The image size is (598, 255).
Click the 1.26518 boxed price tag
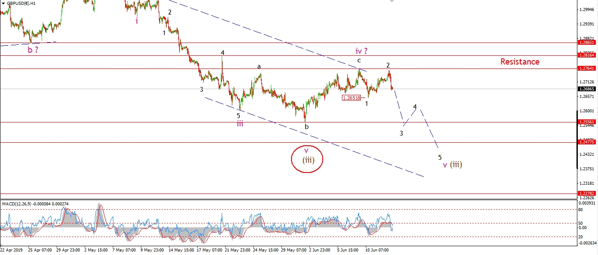point(352,98)
